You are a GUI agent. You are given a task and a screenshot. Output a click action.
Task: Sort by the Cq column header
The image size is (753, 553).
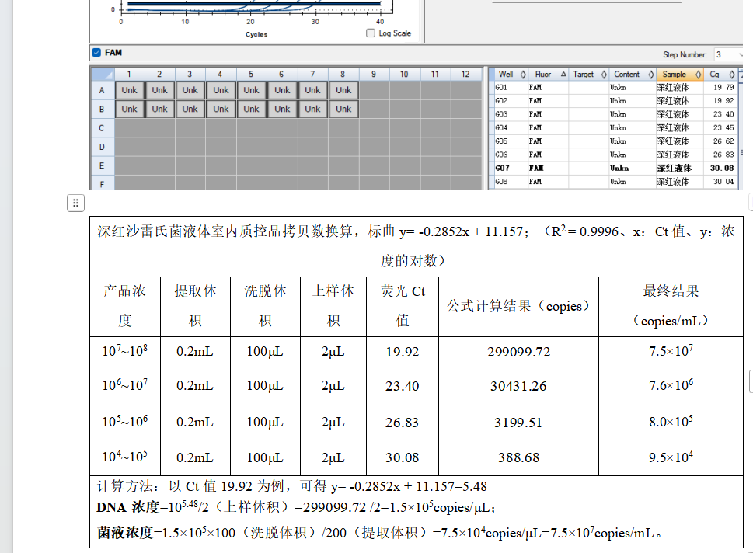(x=720, y=75)
